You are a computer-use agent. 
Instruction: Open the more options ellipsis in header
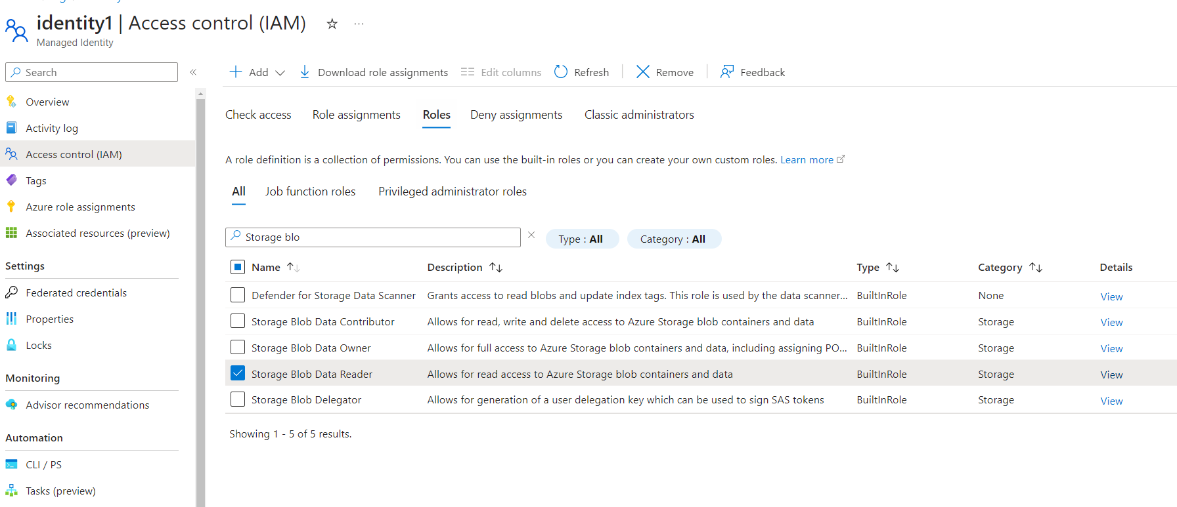point(359,24)
